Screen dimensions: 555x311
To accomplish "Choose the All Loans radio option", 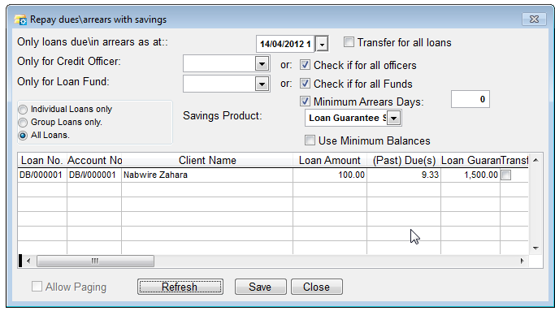I will click(x=23, y=136).
